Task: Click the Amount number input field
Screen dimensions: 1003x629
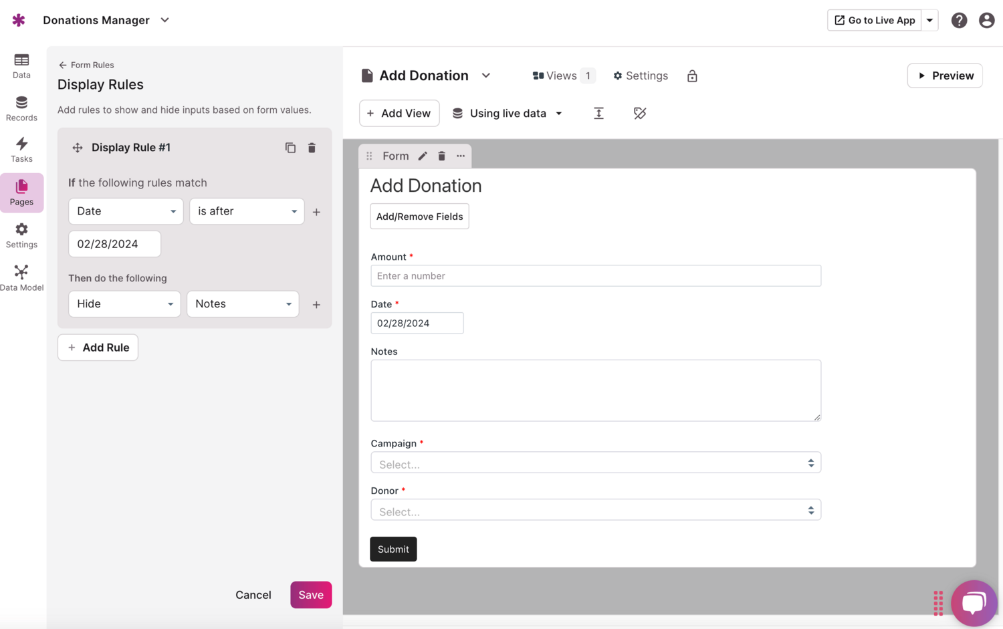Action: point(595,276)
